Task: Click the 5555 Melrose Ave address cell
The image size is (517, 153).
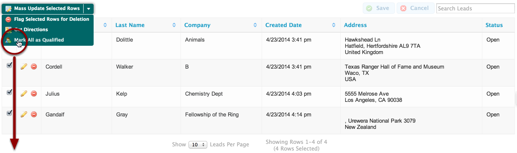Action: click(411, 96)
